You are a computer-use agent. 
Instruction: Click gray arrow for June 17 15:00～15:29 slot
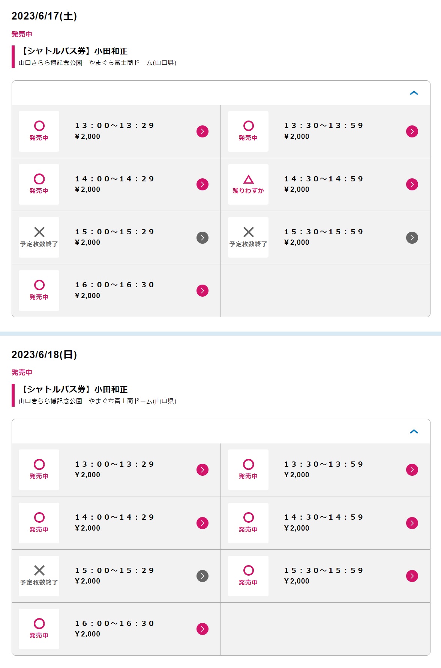pos(202,238)
